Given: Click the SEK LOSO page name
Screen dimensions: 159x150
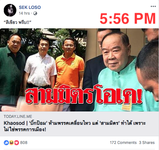Looking at the screenshot, I should 30,7.
